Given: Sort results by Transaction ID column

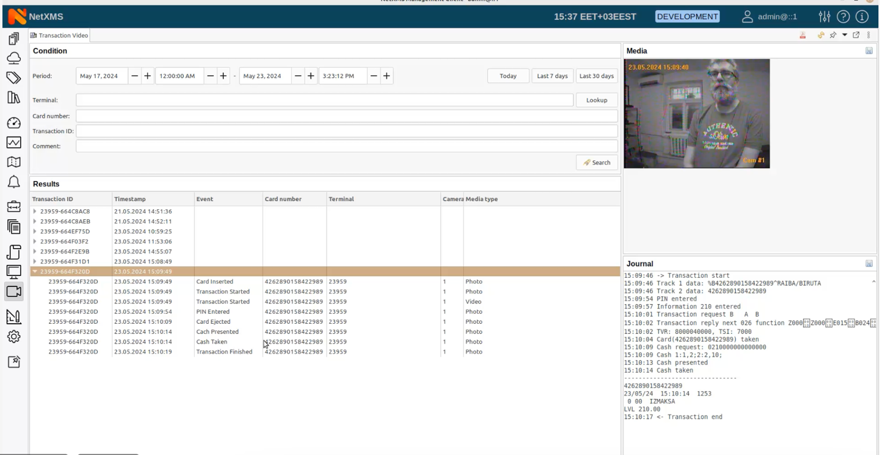Looking at the screenshot, I should [71, 199].
